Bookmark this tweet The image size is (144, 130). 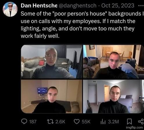click(x=129, y=122)
